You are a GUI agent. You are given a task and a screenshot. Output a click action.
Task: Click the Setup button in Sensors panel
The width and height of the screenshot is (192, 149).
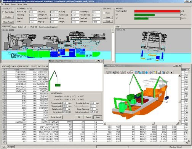tap(108, 21)
